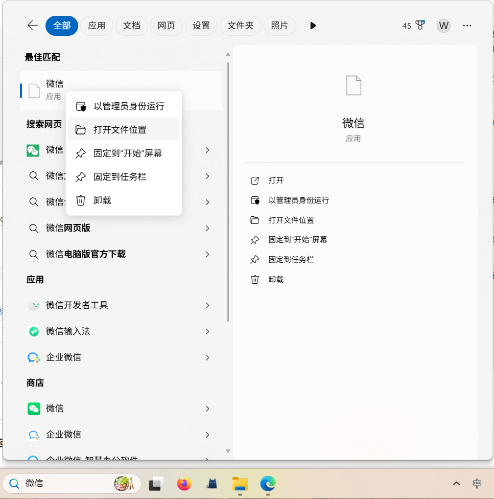The height and width of the screenshot is (499, 494).
Task: Switch to the 设置 filter tab
Action: (x=201, y=26)
